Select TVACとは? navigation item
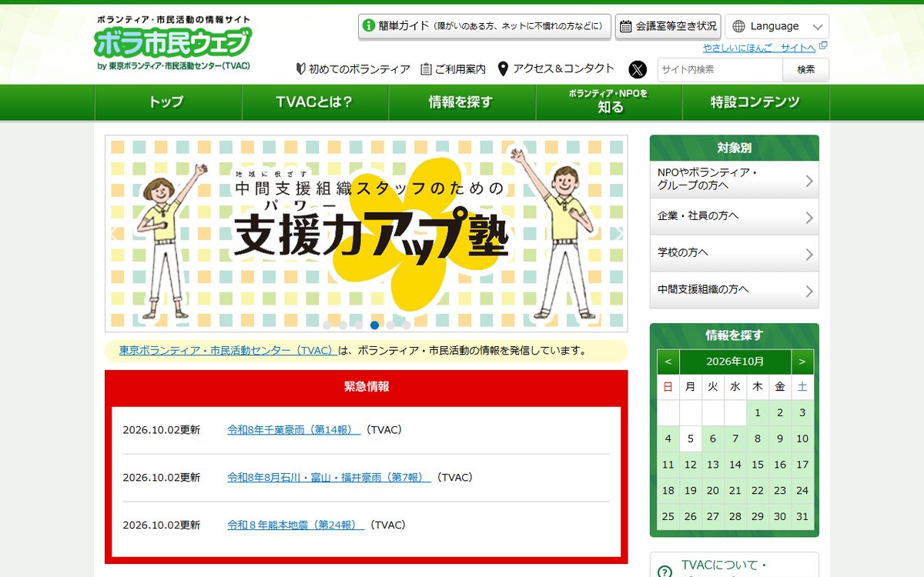The width and height of the screenshot is (924, 577). click(x=315, y=102)
